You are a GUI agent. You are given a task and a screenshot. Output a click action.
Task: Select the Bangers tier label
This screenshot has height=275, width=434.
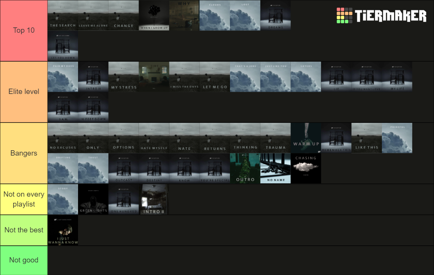coord(24,153)
